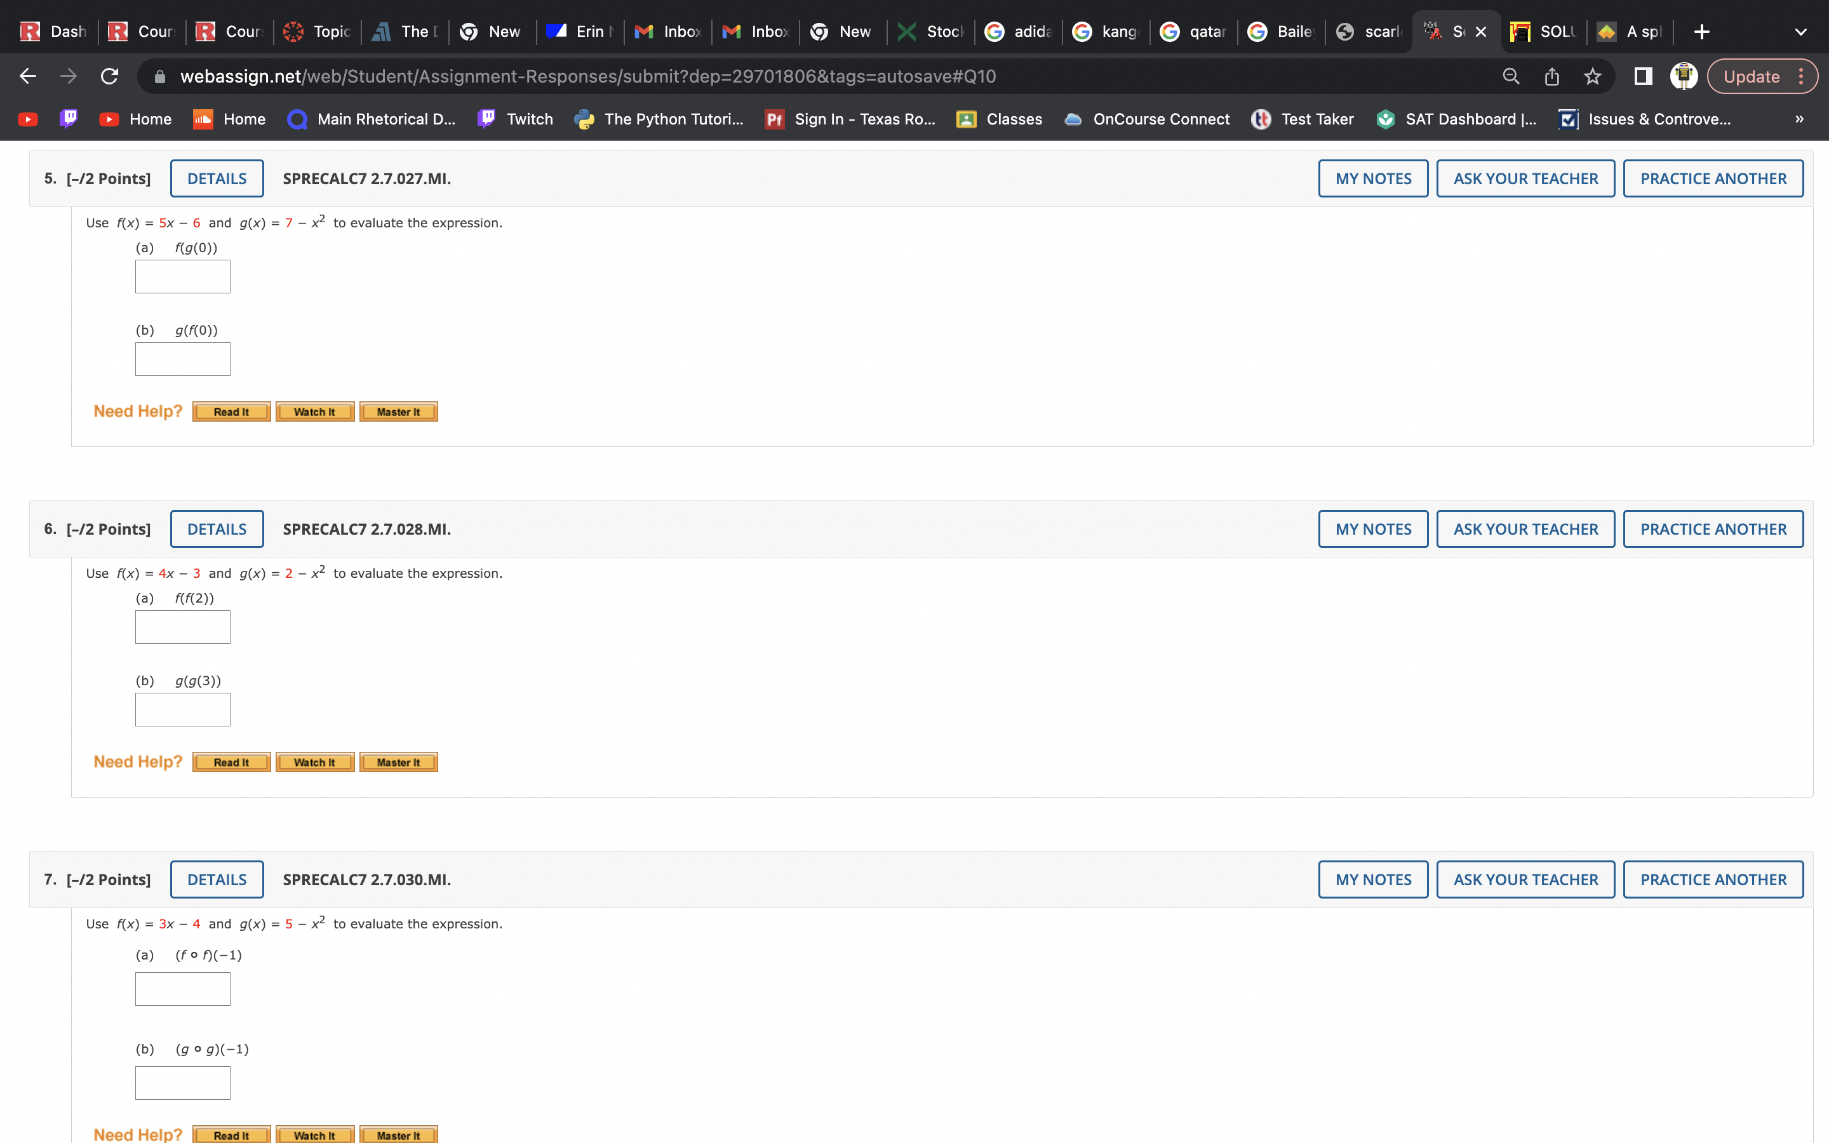Image resolution: width=1829 pixels, height=1143 pixels.
Task: Click PRACTICE ANOTHER for question 5
Action: 1713,178
